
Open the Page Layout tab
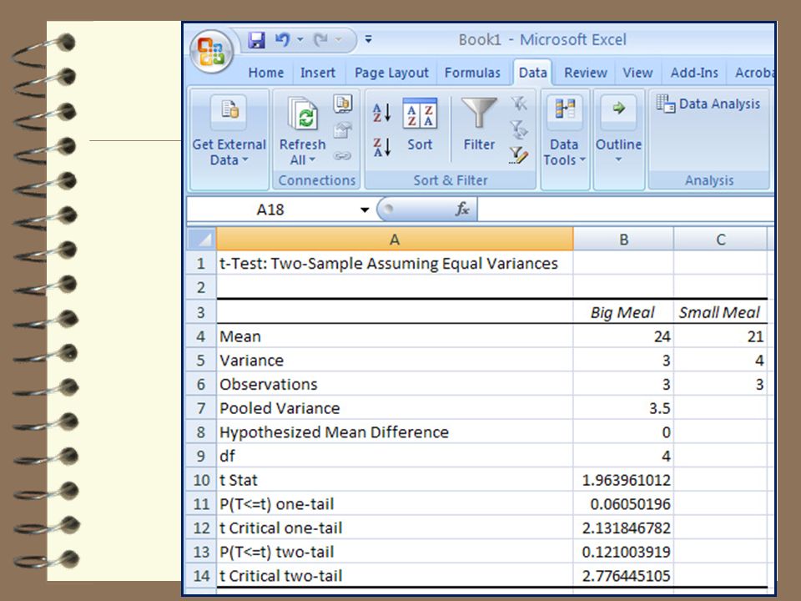(391, 73)
